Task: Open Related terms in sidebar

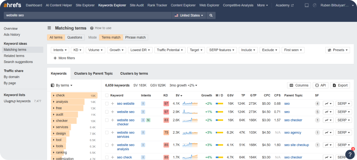Action: point(14,56)
